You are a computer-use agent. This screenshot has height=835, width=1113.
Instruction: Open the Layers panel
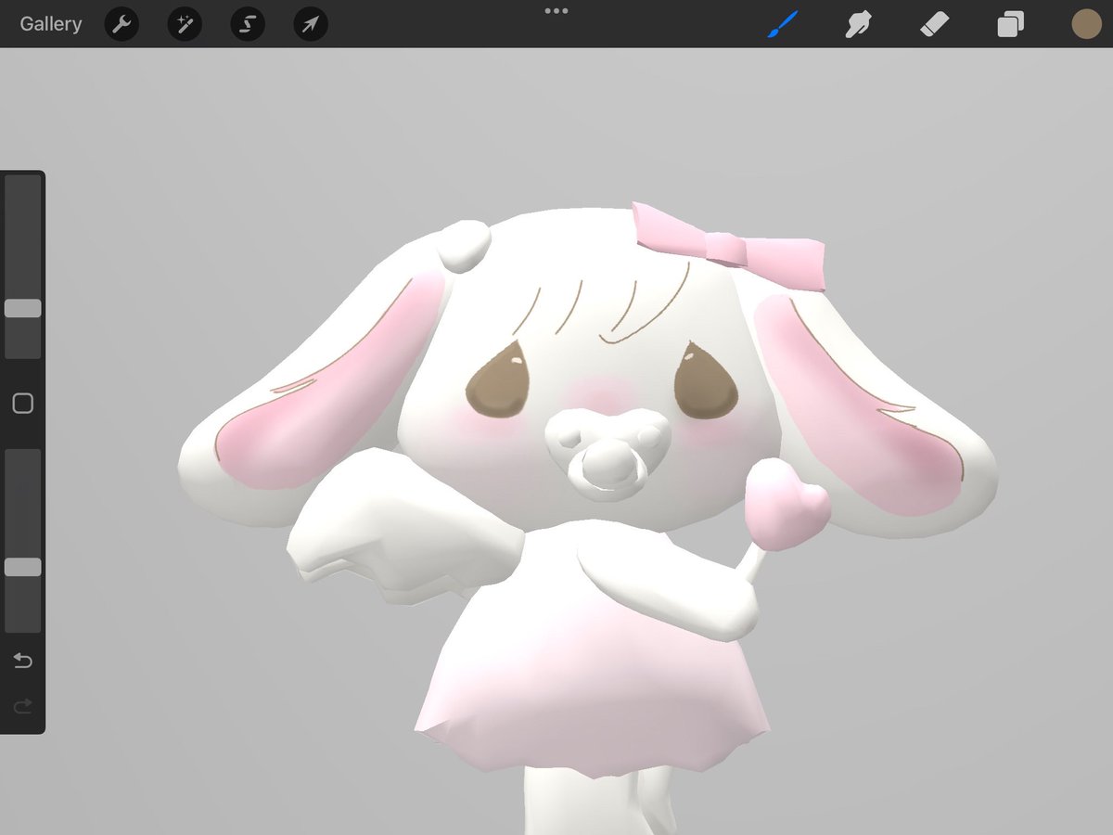coord(1009,24)
